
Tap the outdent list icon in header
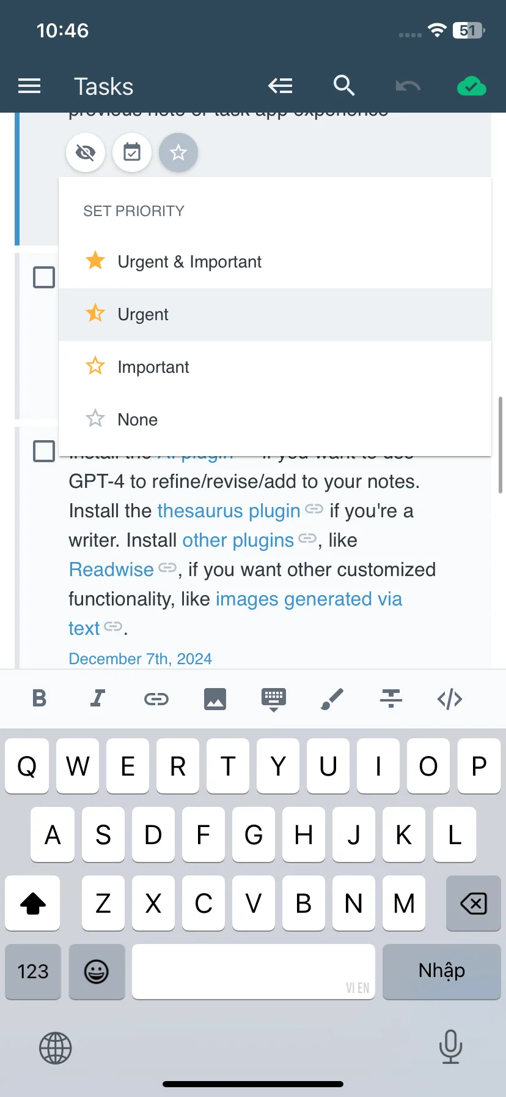point(280,86)
